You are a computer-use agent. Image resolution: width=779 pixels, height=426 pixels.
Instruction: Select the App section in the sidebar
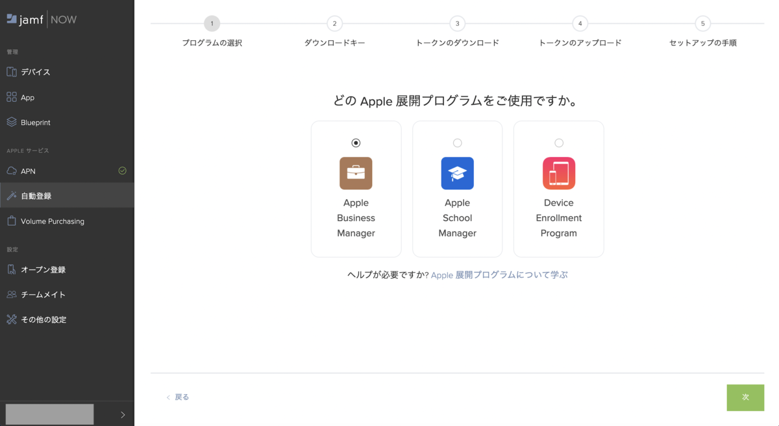[30, 97]
